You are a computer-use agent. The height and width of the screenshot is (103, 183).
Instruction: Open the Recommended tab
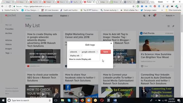pyautogui.click(x=45, y=16)
